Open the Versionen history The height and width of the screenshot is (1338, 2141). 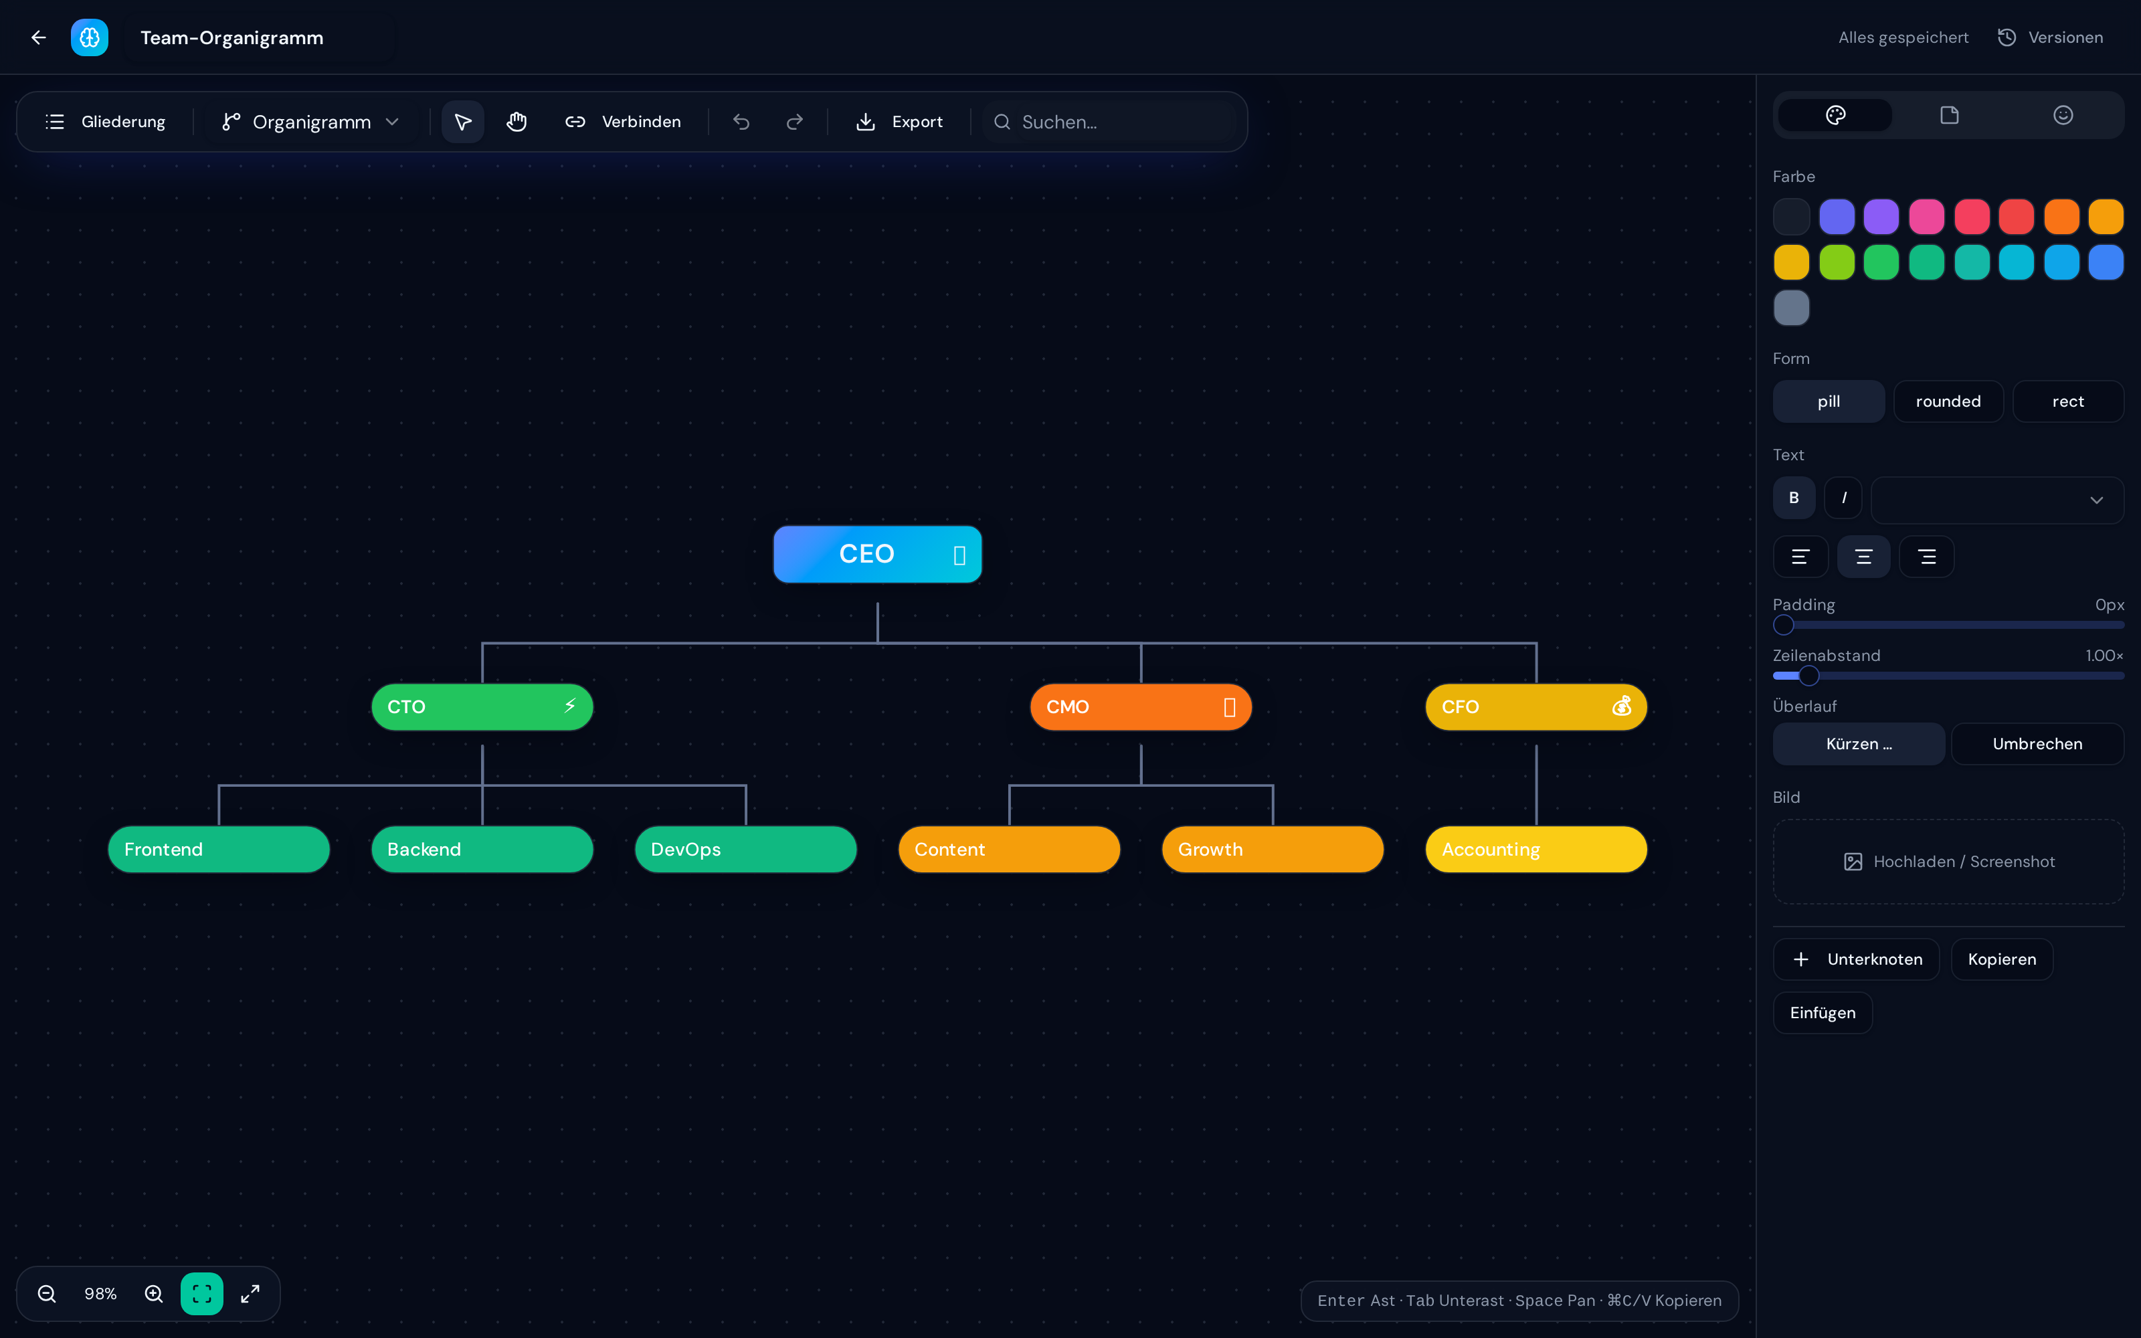pos(2050,37)
